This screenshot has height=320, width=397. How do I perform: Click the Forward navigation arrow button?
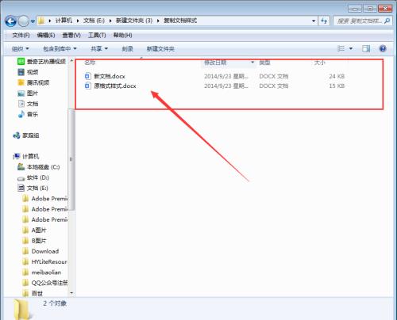[x=23, y=21]
